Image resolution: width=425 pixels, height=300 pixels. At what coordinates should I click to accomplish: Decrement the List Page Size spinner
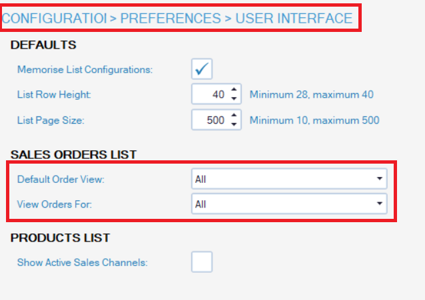234,124
